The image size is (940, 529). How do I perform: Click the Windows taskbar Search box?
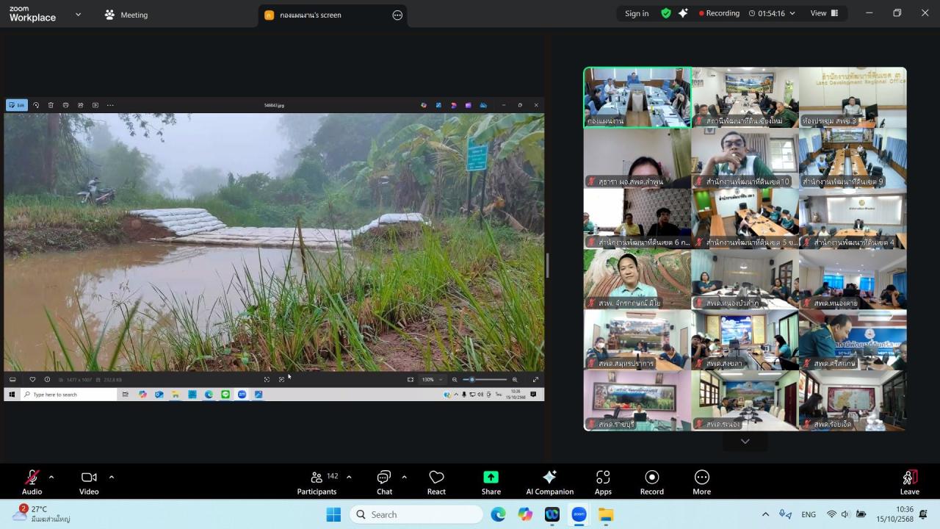point(416,514)
